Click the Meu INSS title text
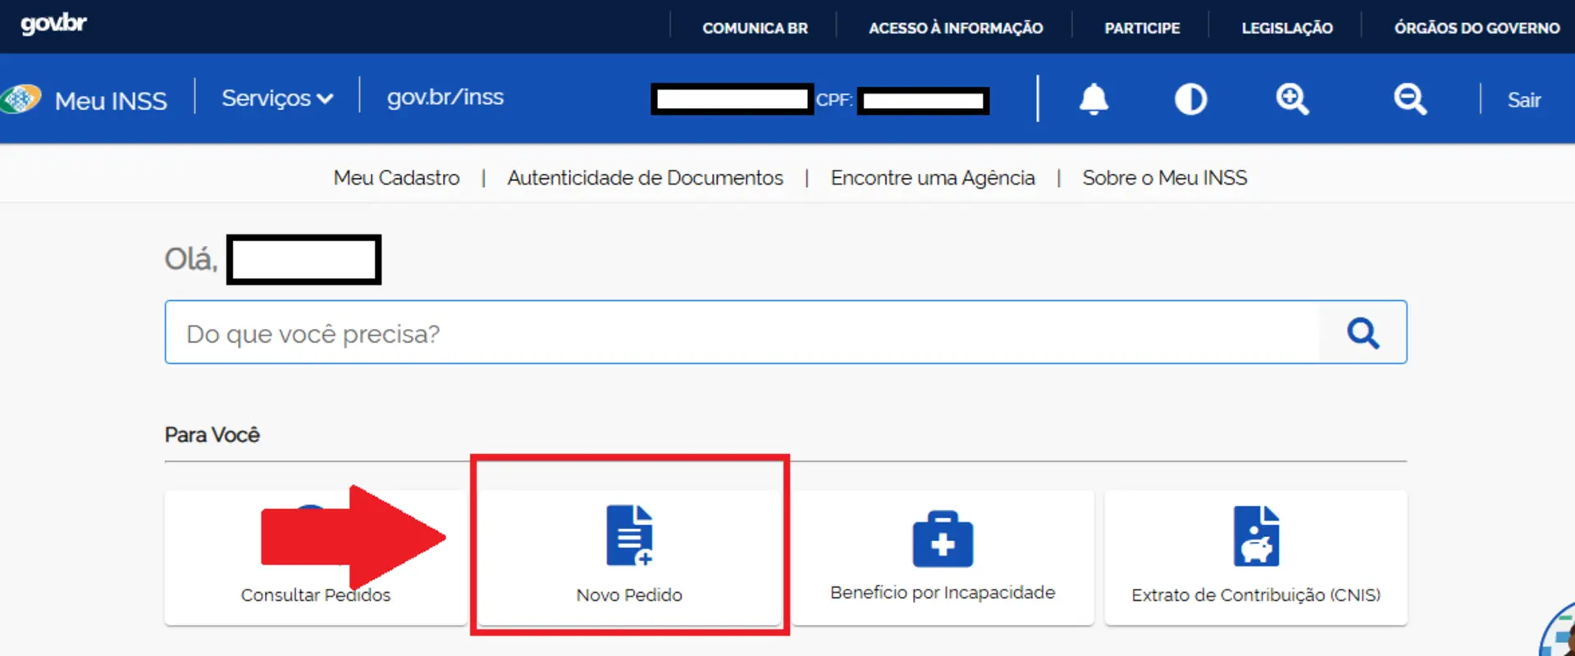Image resolution: width=1575 pixels, height=656 pixels. (x=111, y=101)
